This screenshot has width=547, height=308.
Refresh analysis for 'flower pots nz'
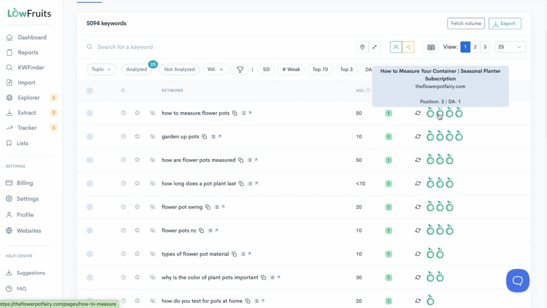coord(417,230)
